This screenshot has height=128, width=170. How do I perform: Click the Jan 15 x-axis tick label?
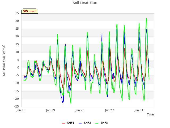21,110
